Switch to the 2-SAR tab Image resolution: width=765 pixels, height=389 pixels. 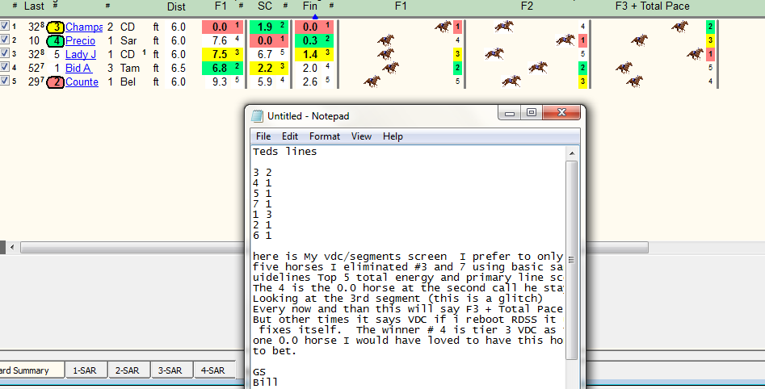[128, 370]
